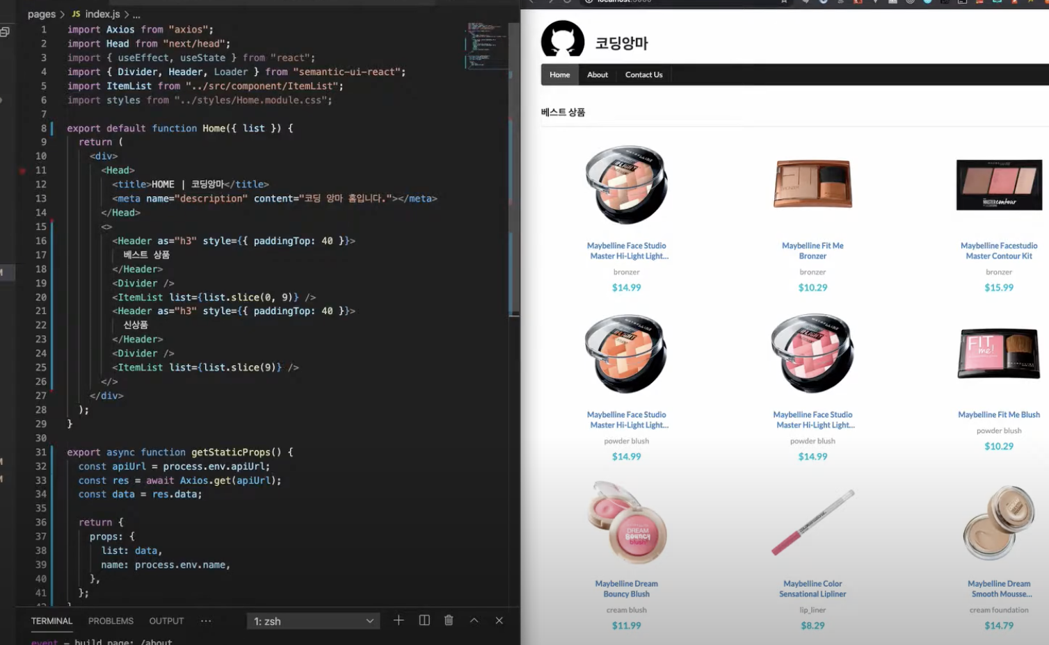Click line number 7 in the gutter
The width and height of the screenshot is (1049, 645).
click(44, 114)
